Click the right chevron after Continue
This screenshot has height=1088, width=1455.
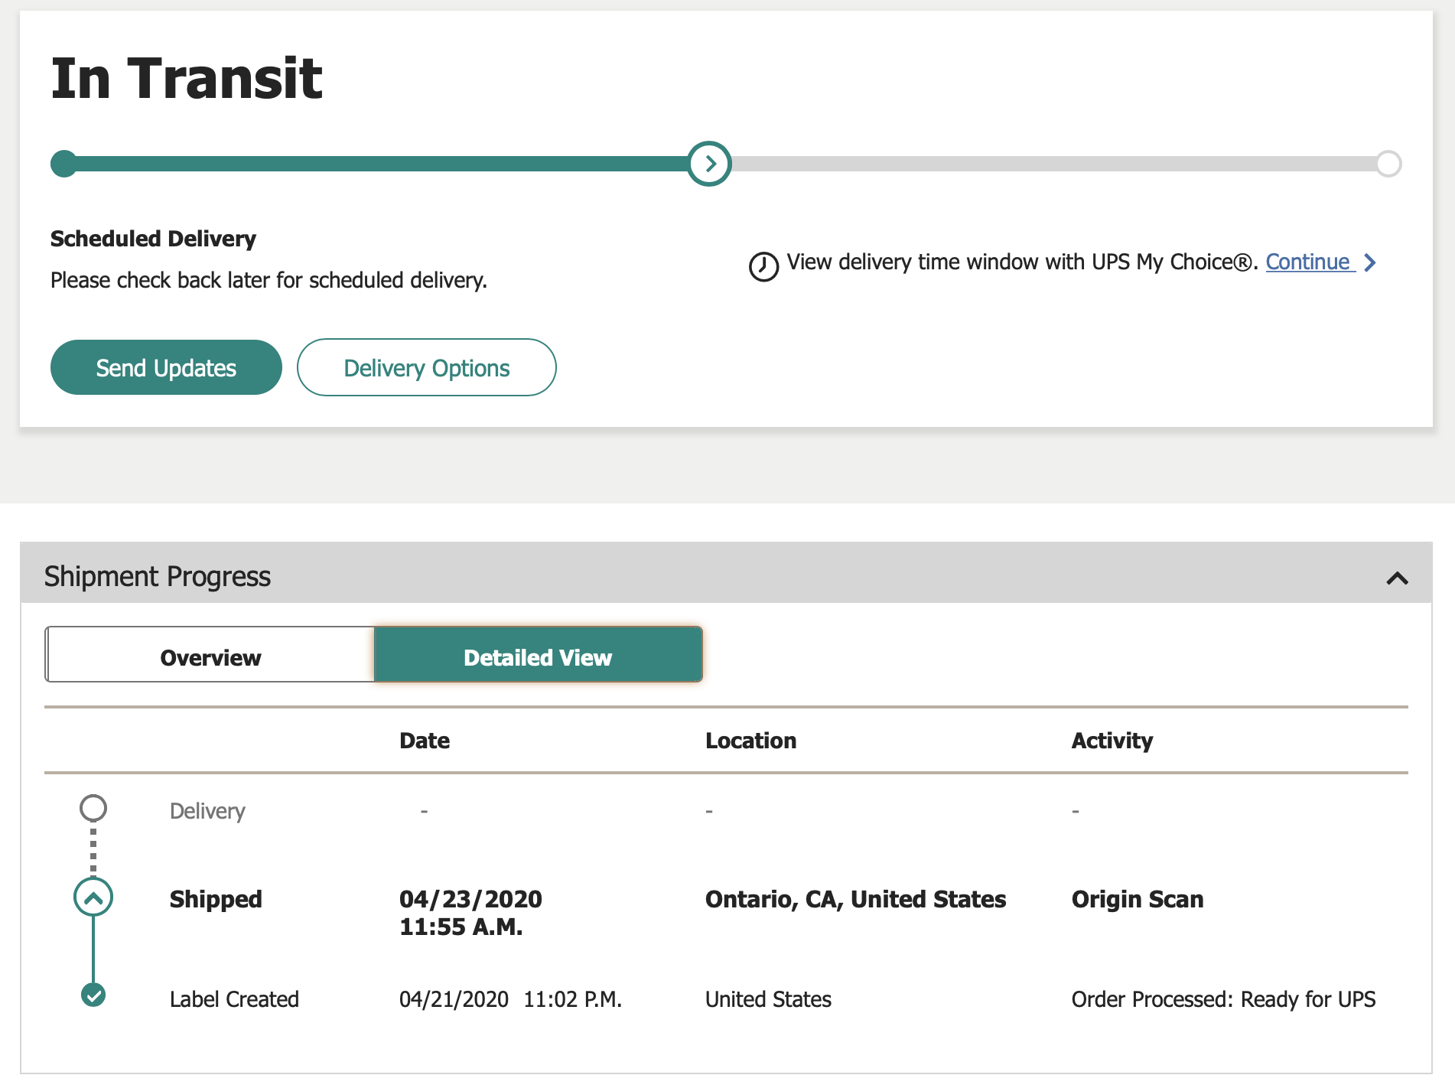tap(1370, 262)
